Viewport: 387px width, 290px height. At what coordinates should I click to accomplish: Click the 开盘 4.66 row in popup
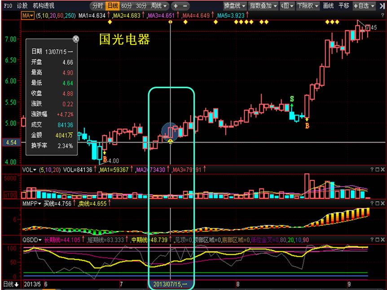[52, 62]
